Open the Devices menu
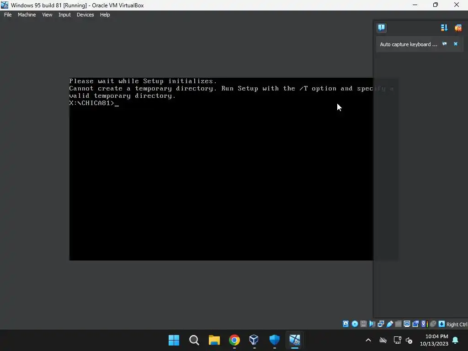The height and width of the screenshot is (351, 468). (85, 15)
